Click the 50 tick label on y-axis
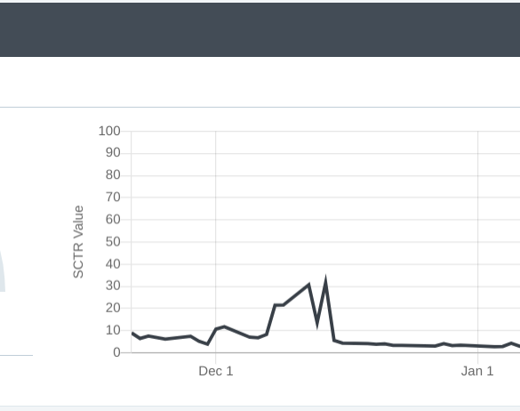 (x=113, y=242)
